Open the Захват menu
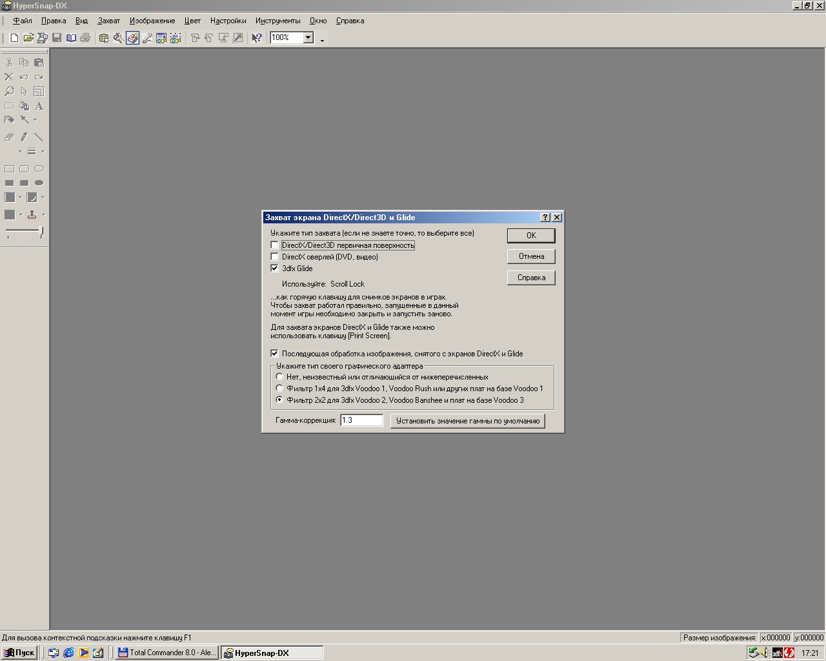This screenshot has width=826, height=661. [108, 20]
